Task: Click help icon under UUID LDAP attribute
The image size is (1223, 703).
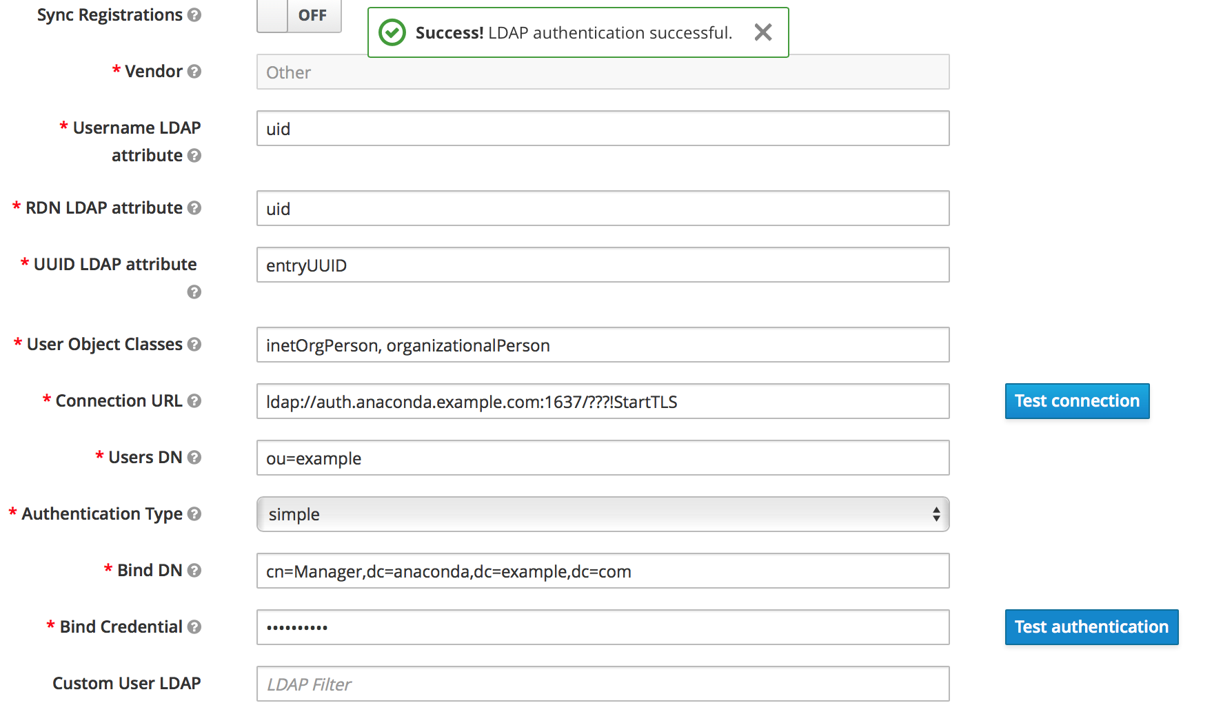Action: point(194,292)
